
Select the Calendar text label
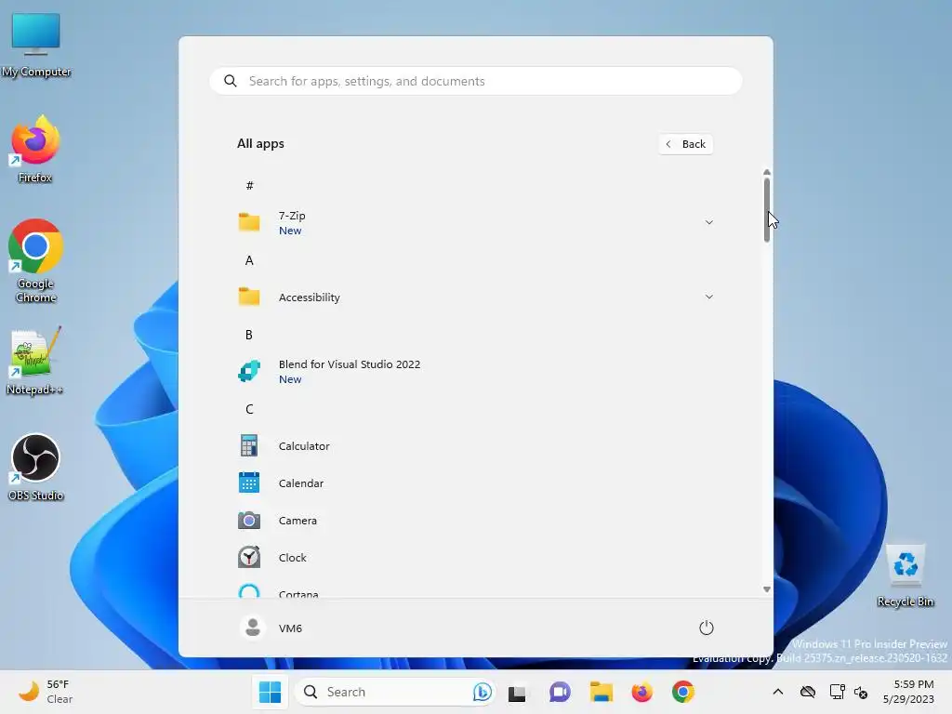tap(300, 483)
